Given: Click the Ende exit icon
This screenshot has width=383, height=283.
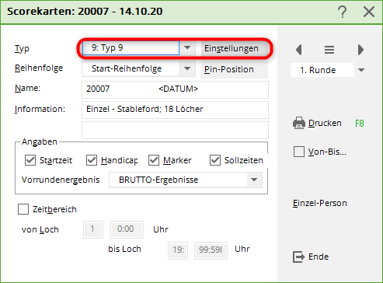Looking at the screenshot, I should (298, 257).
